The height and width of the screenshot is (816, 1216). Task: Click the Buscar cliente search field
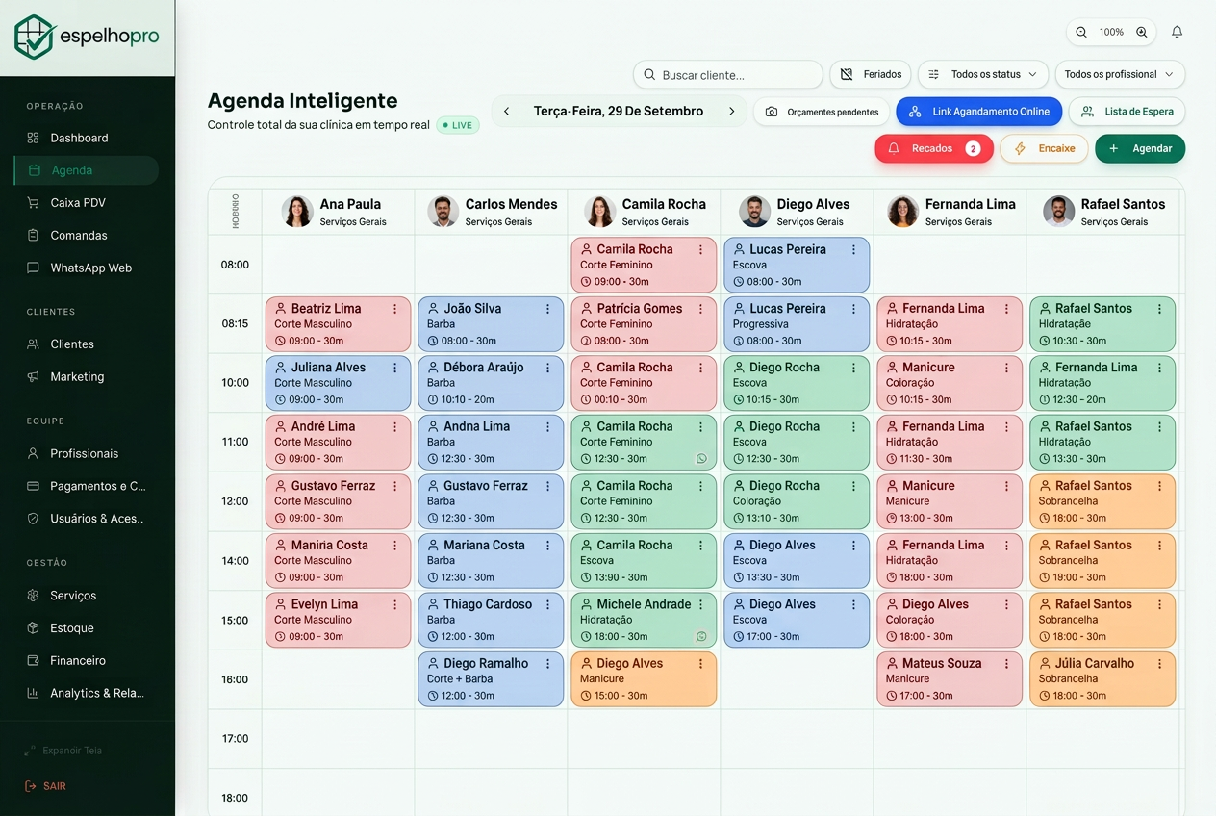(728, 74)
